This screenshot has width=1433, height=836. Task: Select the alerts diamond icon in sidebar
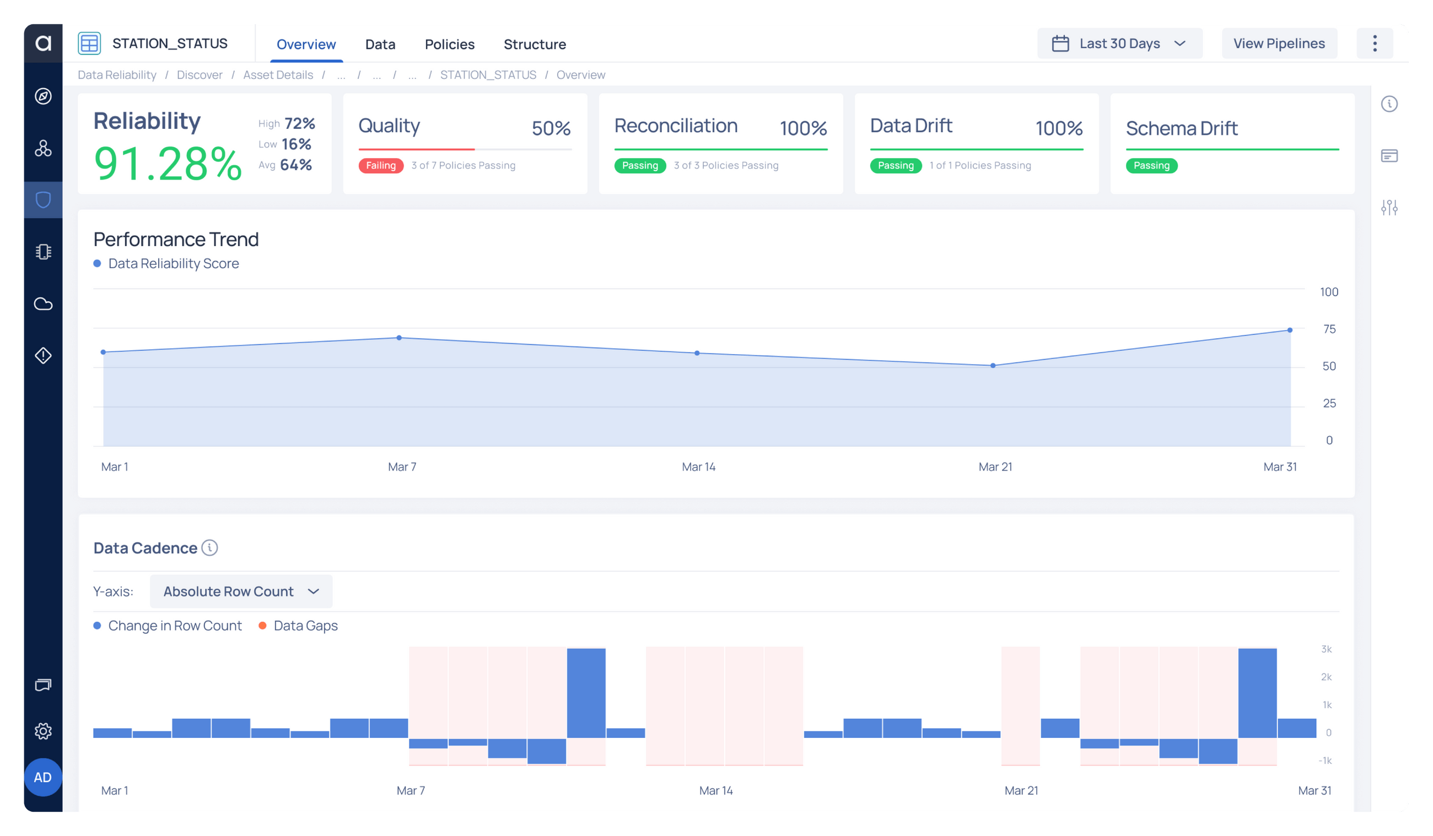[43, 356]
